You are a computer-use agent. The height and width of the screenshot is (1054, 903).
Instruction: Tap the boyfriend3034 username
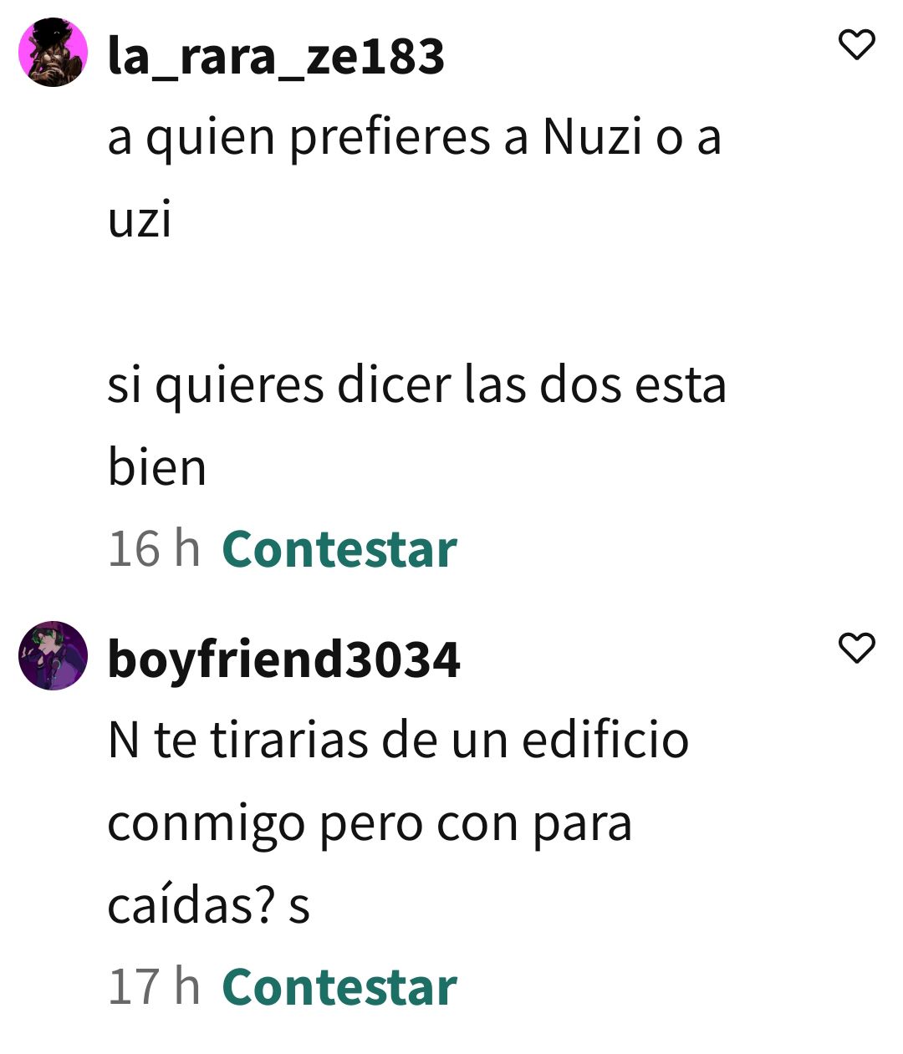click(x=284, y=660)
